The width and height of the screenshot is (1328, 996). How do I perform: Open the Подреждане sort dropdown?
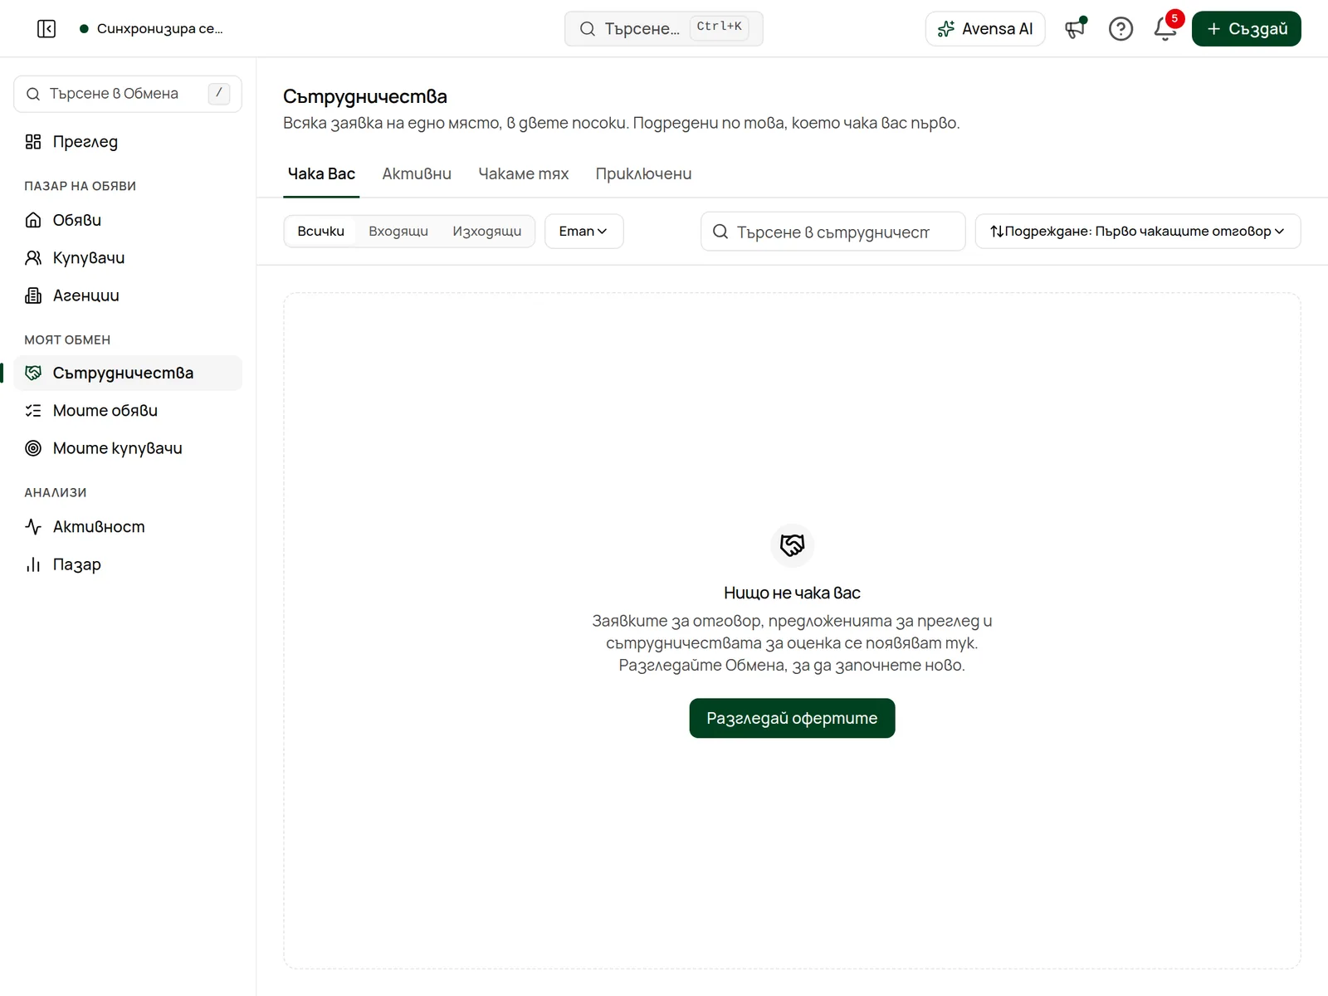pos(1137,232)
